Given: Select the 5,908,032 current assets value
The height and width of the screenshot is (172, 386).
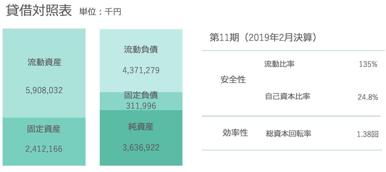Looking at the screenshot, I should 44,90.
